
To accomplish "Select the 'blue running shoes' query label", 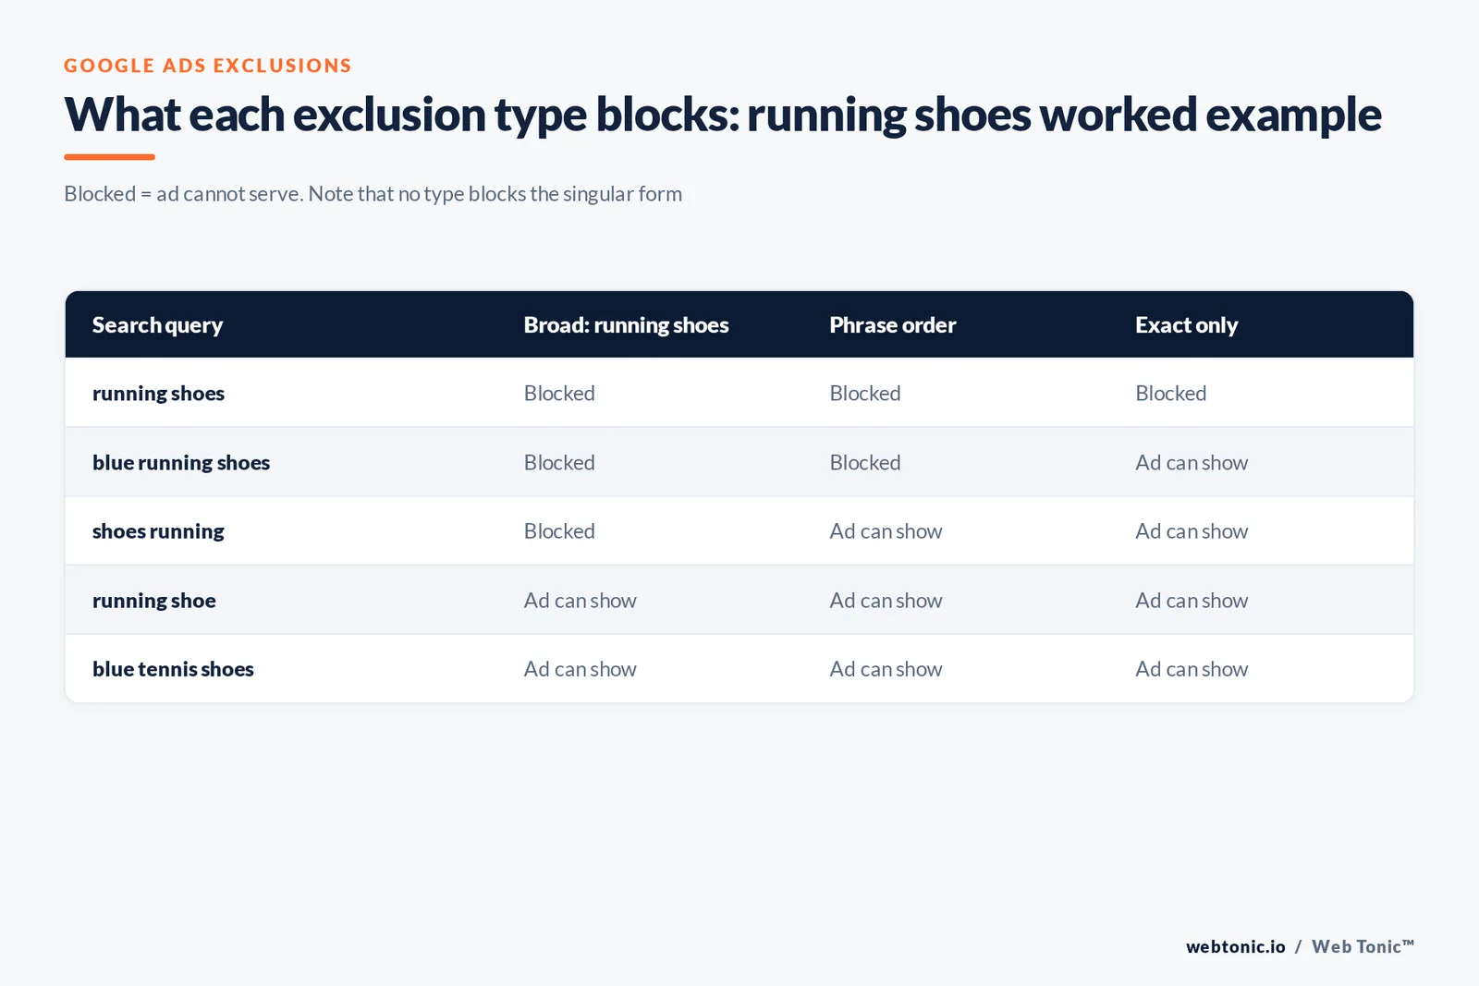I will tap(181, 463).
